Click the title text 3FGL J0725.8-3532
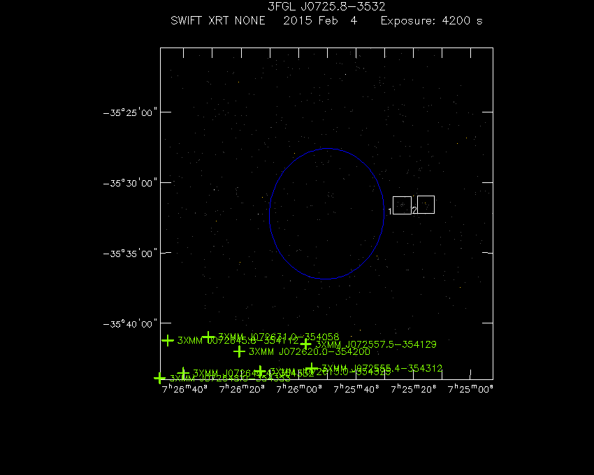 (x=326, y=6)
